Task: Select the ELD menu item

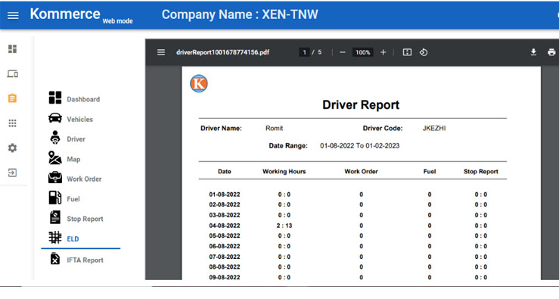Action: pyautogui.click(x=73, y=239)
